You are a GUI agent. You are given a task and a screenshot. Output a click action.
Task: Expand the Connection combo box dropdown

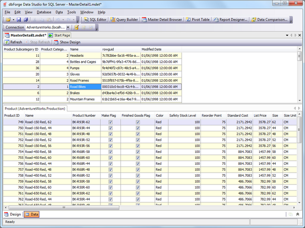(68, 27)
